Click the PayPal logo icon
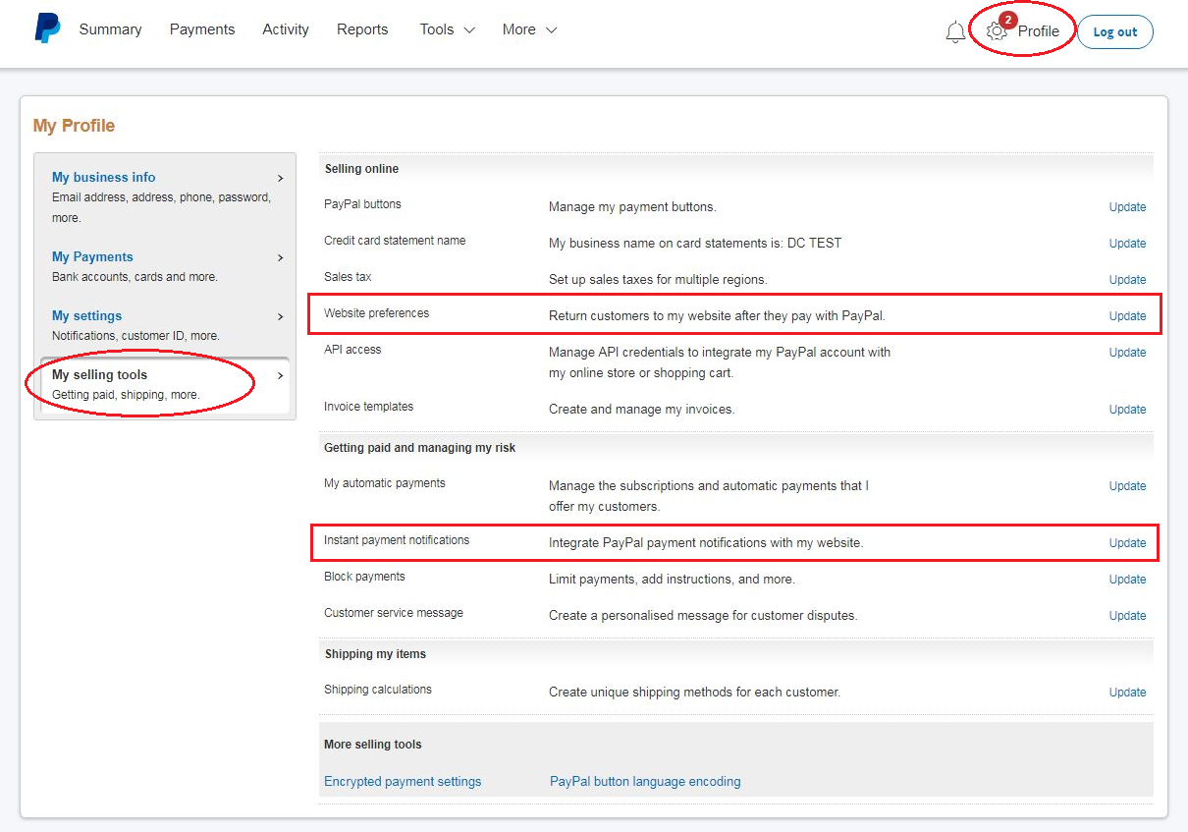Image resolution: width=1188 pixels, height=832 pixels. click(x=47, y=29)
